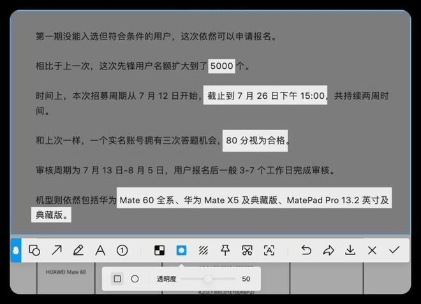Select the numbered step marker tool

[x=122, y=250]
